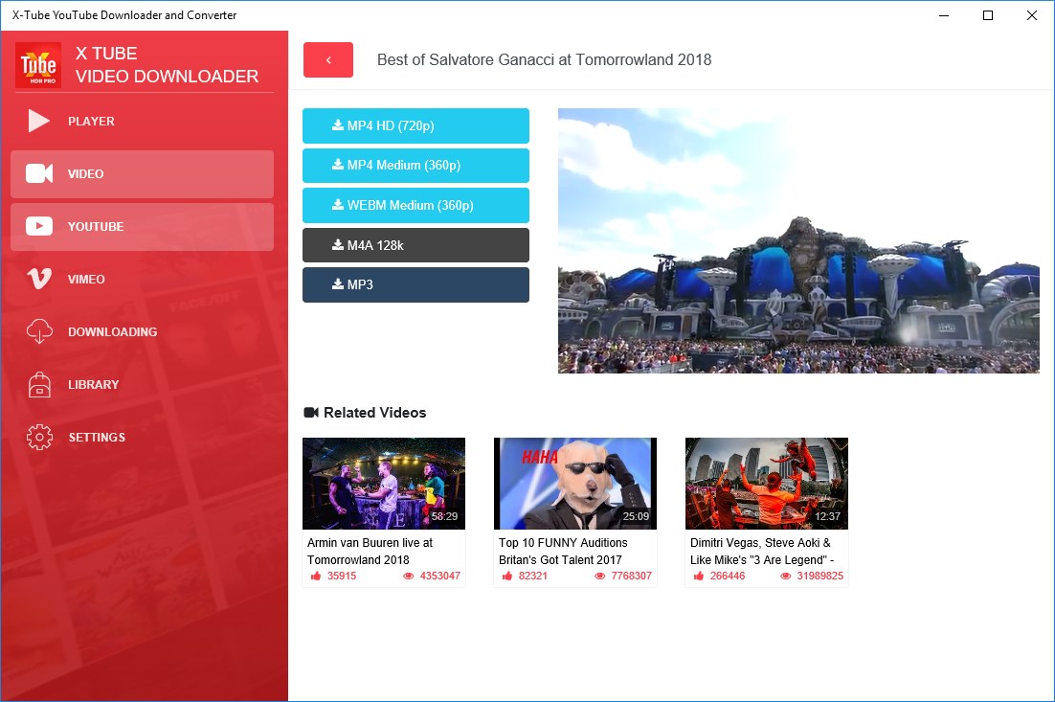The width and height of the screenshot is (1055, 702).
Task: Click title 'Top 10 FUNNY Auditions Britan's Got Talent 2017'
Action: (x=563, y=552)
